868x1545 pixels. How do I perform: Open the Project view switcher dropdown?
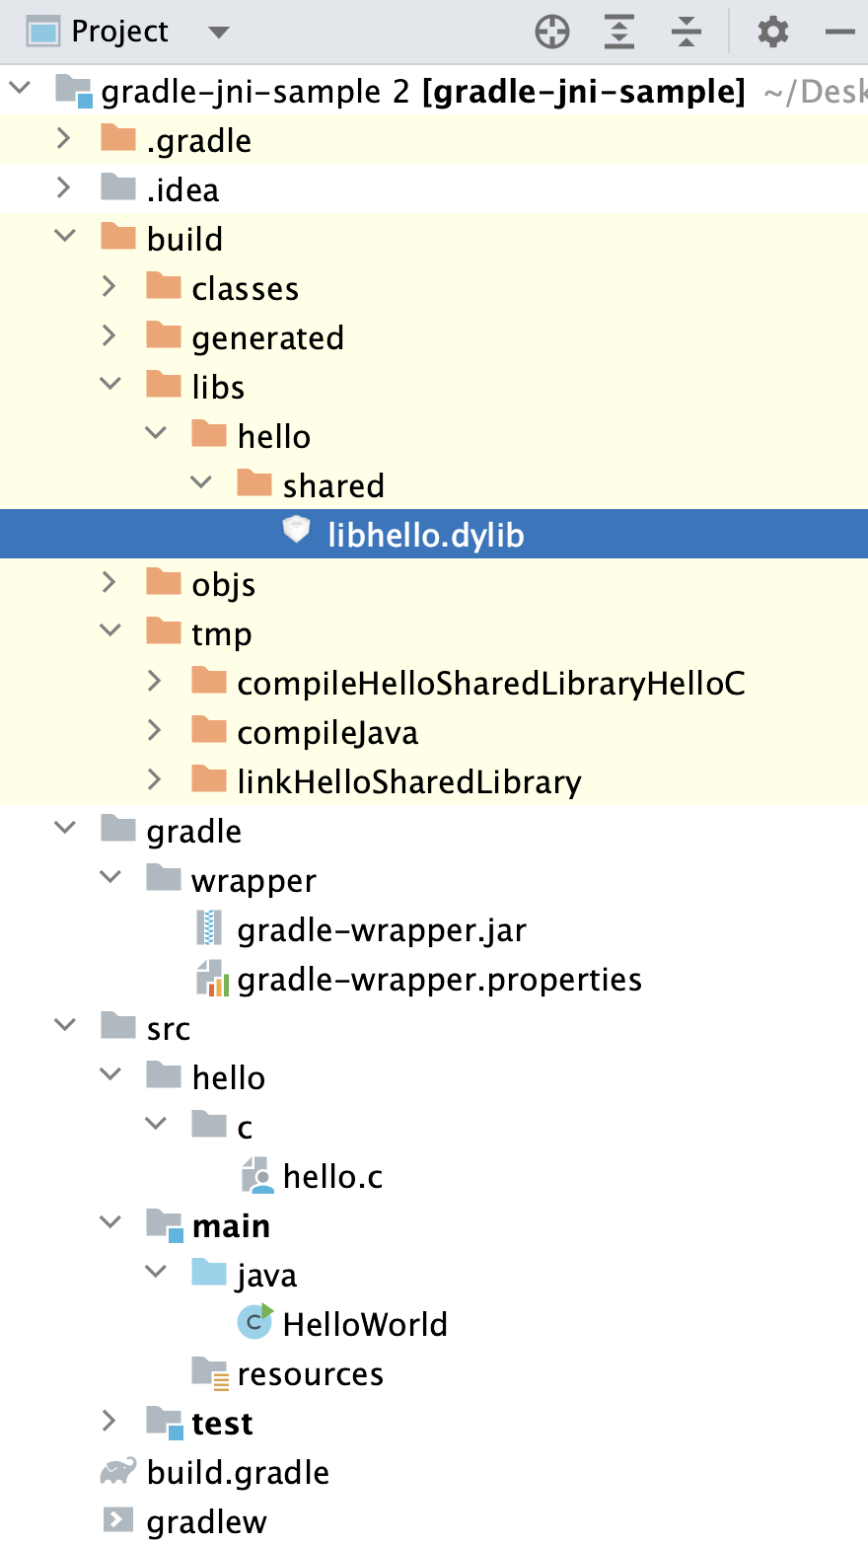point(218,31)
